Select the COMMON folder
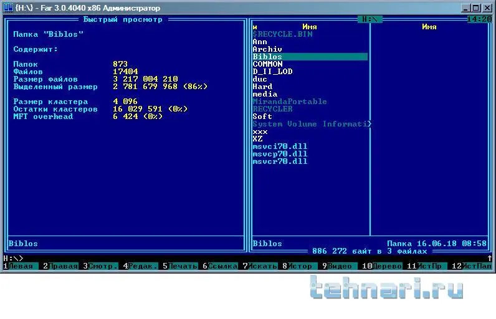This screenshot has height=319, width=496. point(267,64)
